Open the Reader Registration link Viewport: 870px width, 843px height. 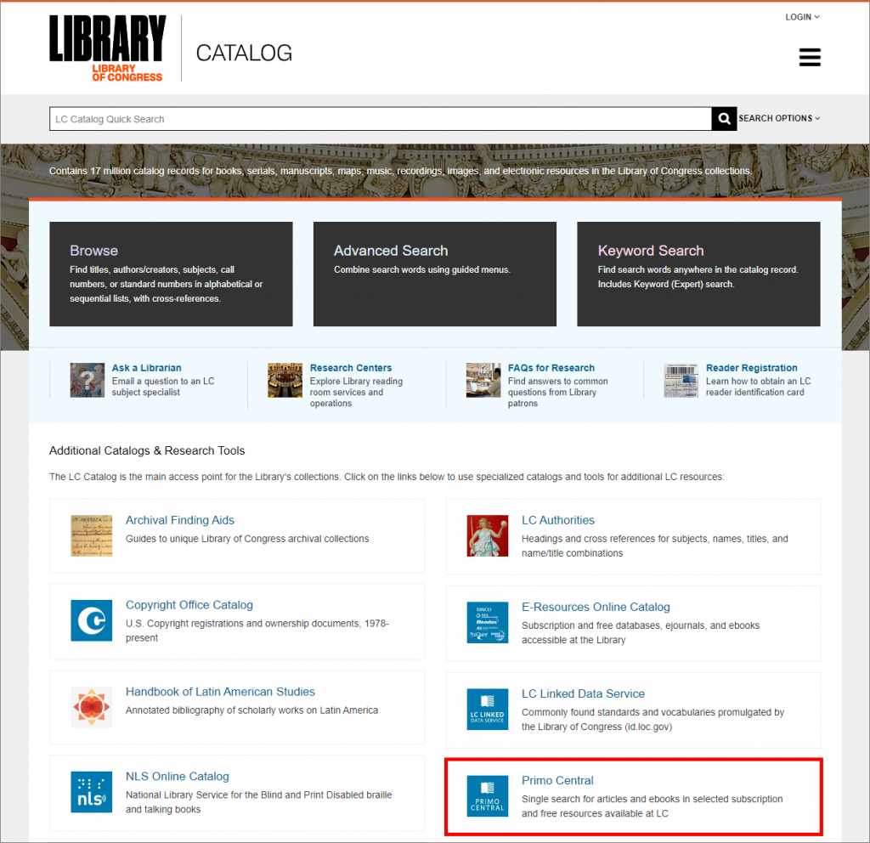click(x=751, y=368)
